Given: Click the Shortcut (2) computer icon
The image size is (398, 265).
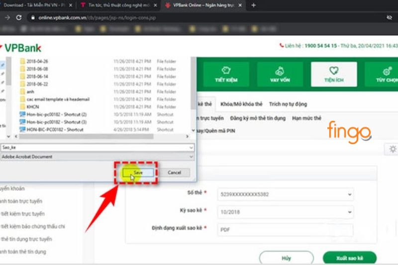Looking at the screenshot, I should [22, 114].
